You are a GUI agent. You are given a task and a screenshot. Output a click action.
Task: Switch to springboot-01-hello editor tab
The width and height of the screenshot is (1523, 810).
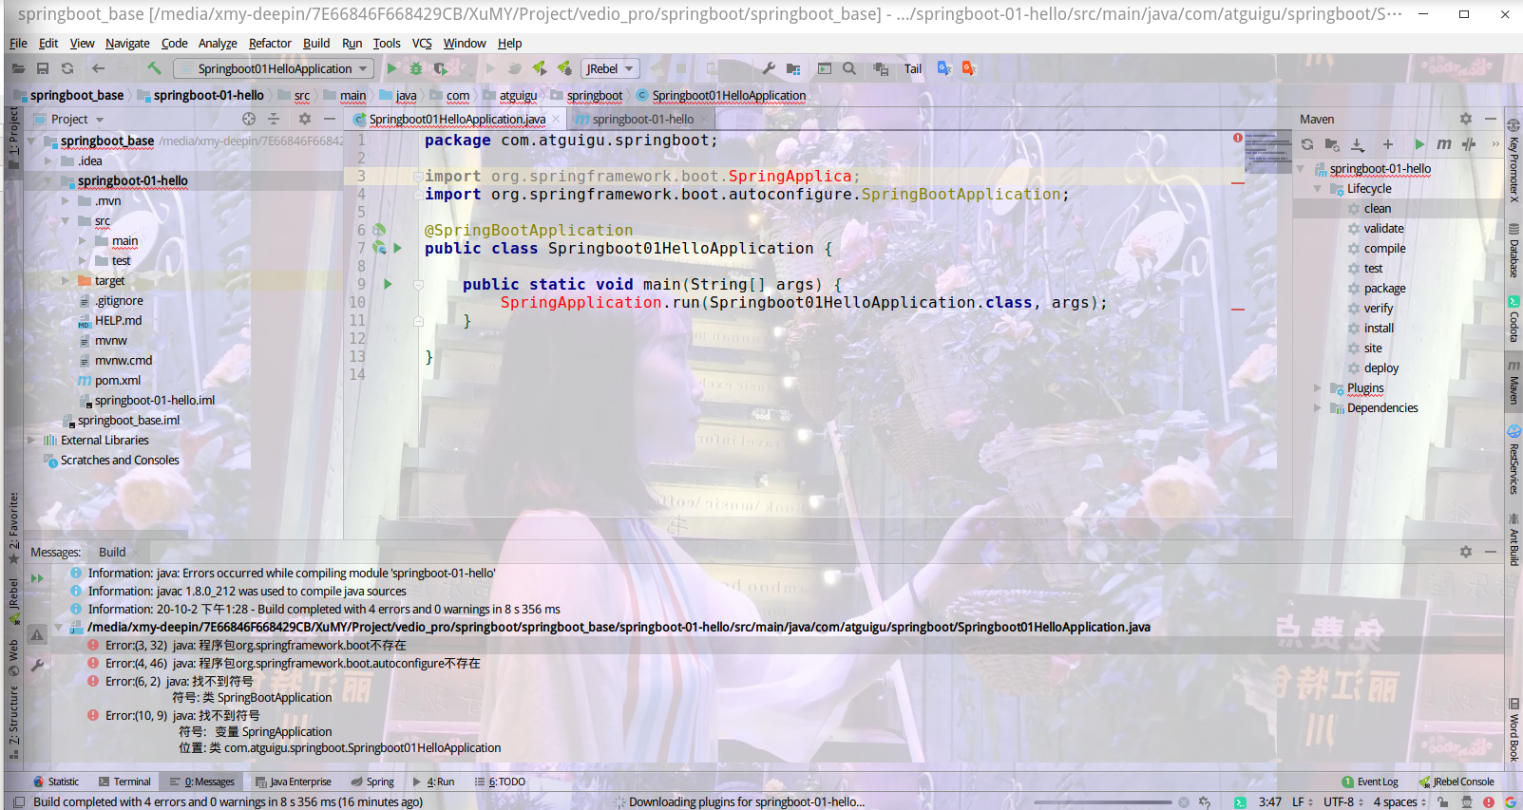click(643, 119)
